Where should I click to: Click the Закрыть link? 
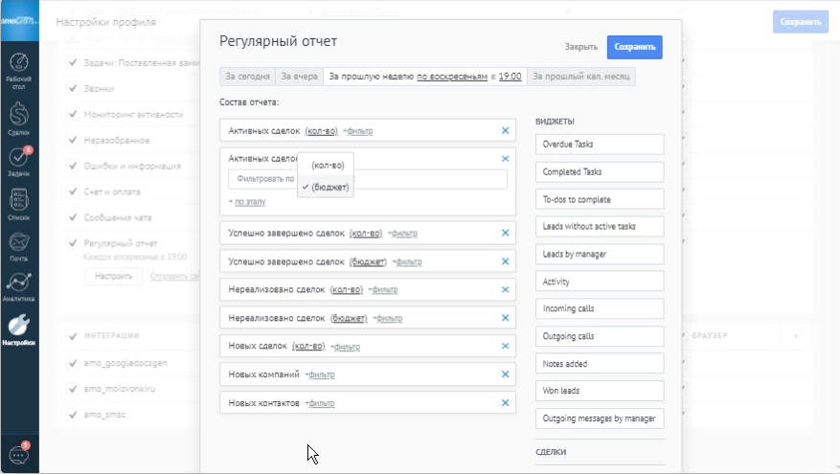[x=580, y=46]
